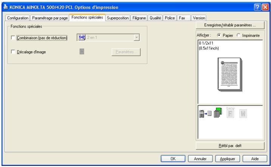Go to the Filigrane tab
The width and height of the screenshot is (271, 167).
139,18
